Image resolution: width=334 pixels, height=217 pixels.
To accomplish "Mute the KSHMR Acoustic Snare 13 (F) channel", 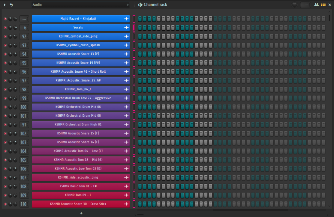I will pos(5,54).
